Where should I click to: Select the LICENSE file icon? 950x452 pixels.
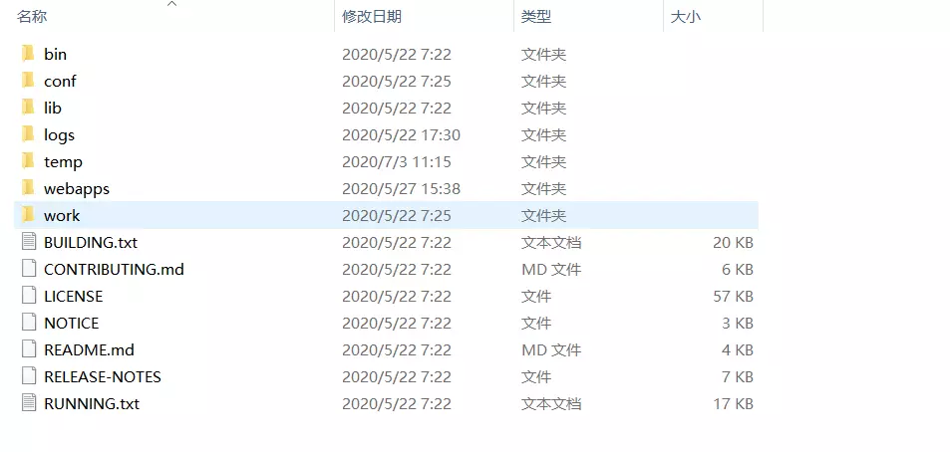coord(29,296)
